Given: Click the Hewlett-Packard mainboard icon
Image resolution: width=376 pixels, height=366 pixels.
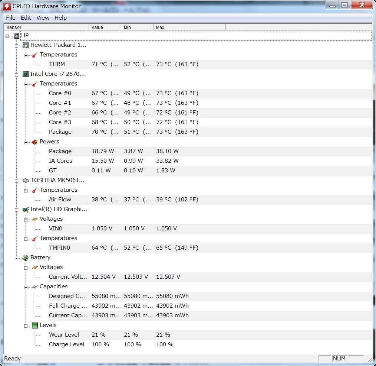Looking at the screenshot, I should click(x=26, y=45).
